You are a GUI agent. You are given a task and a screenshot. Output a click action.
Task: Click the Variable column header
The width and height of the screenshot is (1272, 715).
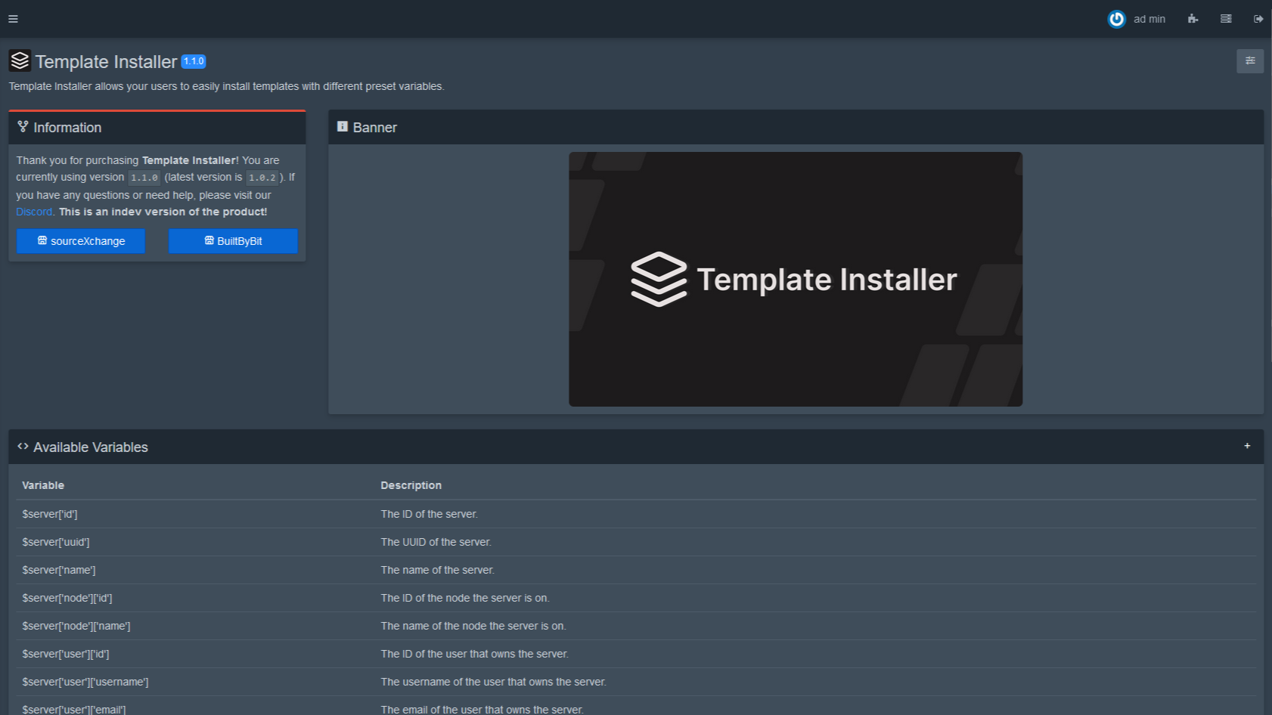pyautogui.click(x=43, y=484)
